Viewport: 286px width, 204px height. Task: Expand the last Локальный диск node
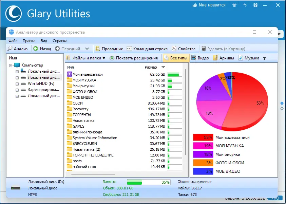click(x=17, y=96)
